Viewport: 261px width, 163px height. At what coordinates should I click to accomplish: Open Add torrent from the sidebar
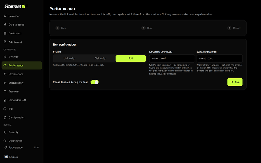click(22, 42)
